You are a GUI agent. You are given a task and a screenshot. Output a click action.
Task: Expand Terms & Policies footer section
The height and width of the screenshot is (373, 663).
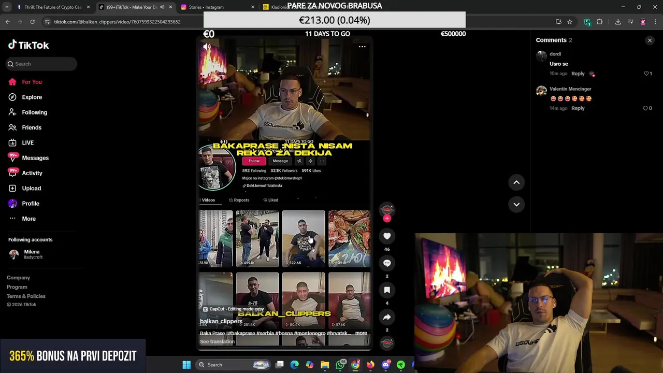pyautogui.click(x=26, y=296)
